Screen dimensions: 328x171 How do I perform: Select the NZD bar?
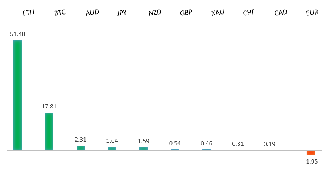pos(143,149)
